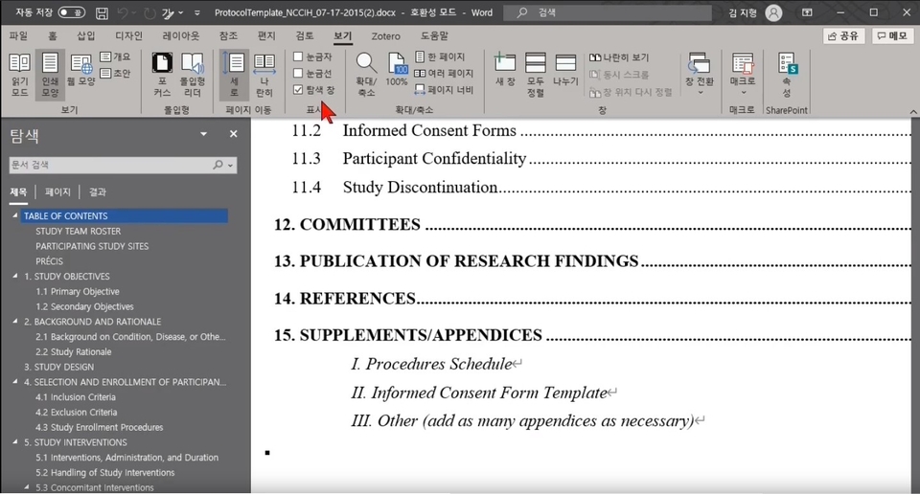920x494 pixels.
Task: Set zoom to 100%
Action: point(397,70)
